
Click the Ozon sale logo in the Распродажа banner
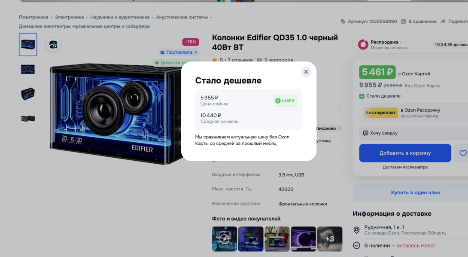coord(363,45)
